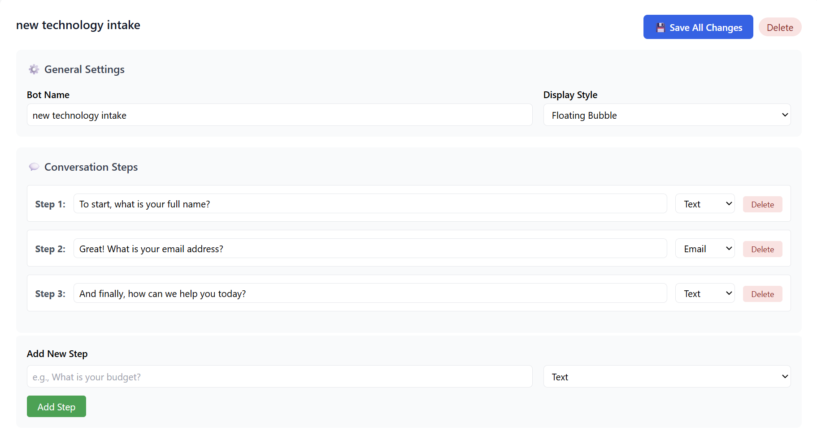Remove Step 2 email address question
The width and height of the screenshot is (817, 435).
pos(762,249)
